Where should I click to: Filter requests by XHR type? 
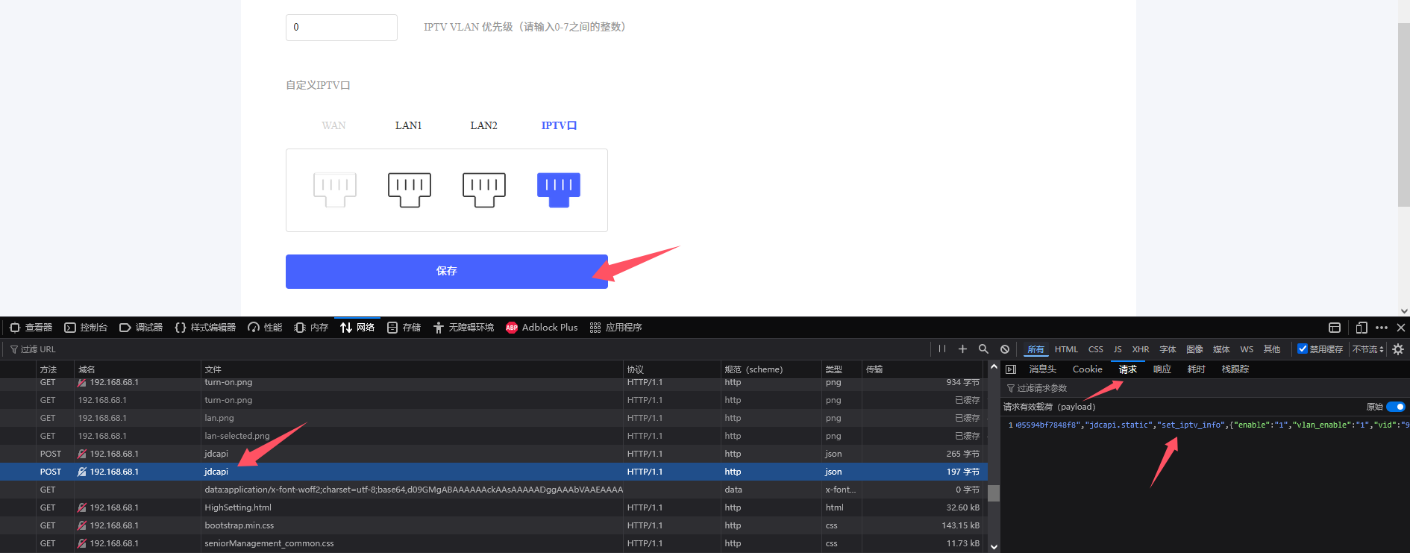1141,349
